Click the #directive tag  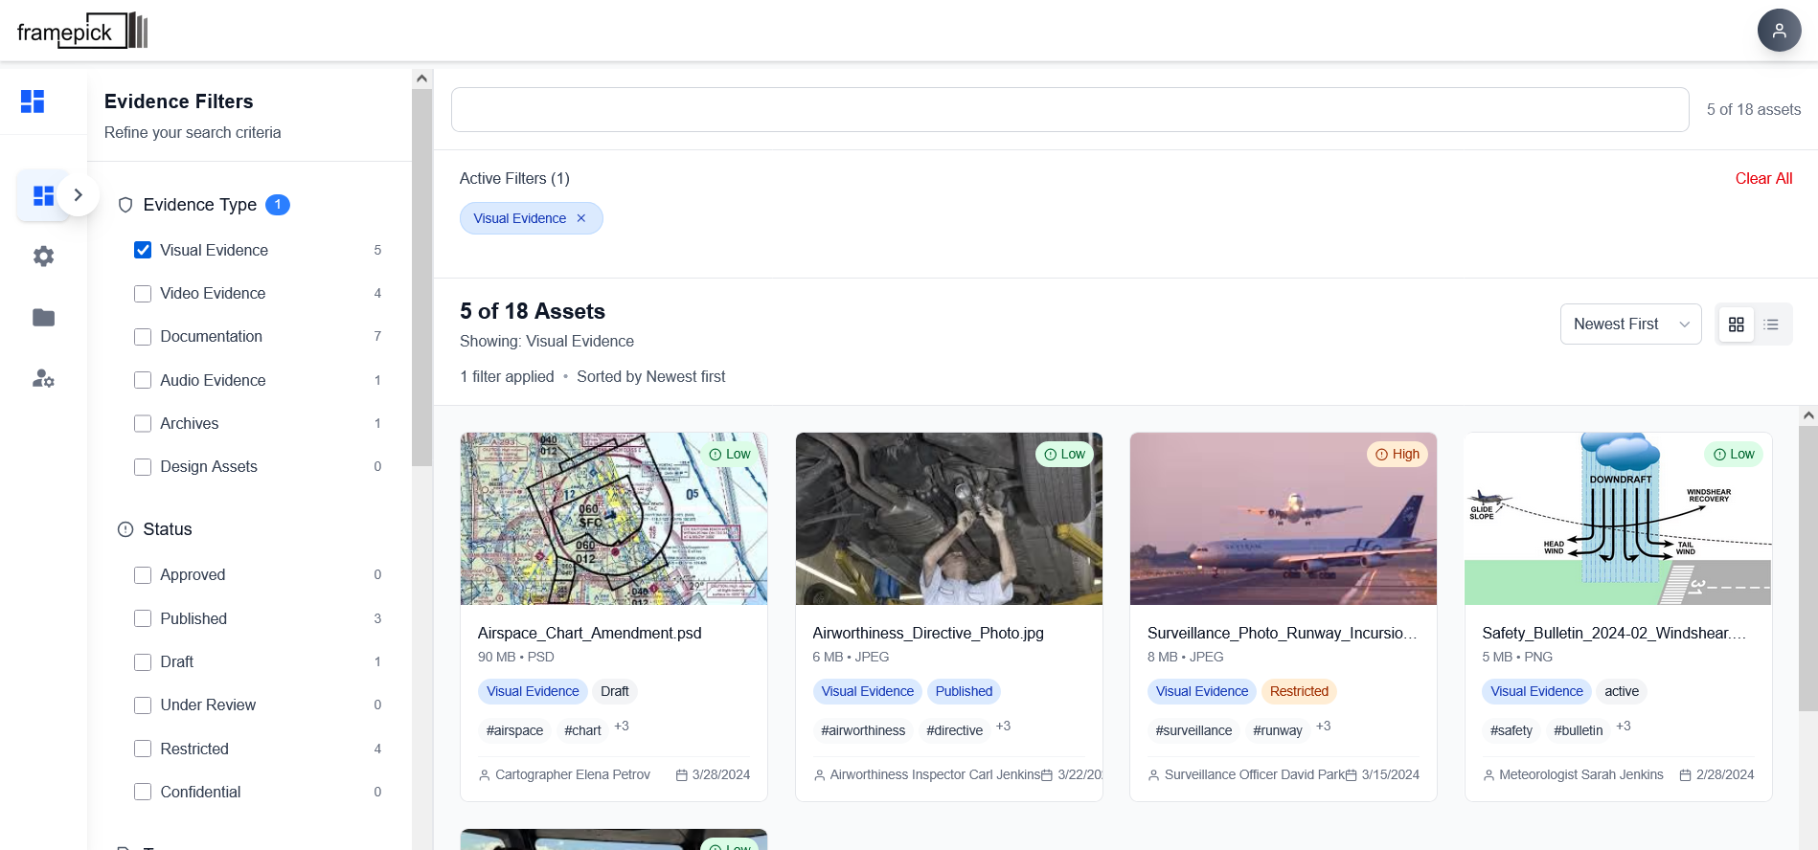pos(954,730)
